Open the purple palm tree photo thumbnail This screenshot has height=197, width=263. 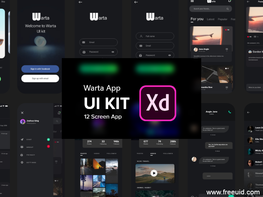click(x=86, y=183)
